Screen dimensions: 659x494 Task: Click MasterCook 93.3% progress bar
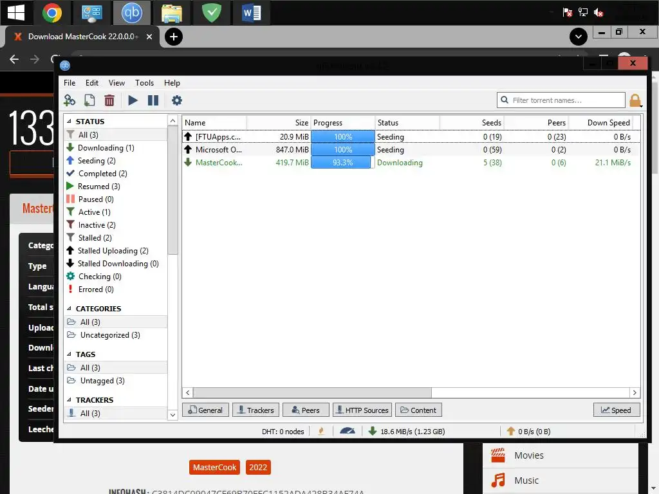tap(342, 163)
